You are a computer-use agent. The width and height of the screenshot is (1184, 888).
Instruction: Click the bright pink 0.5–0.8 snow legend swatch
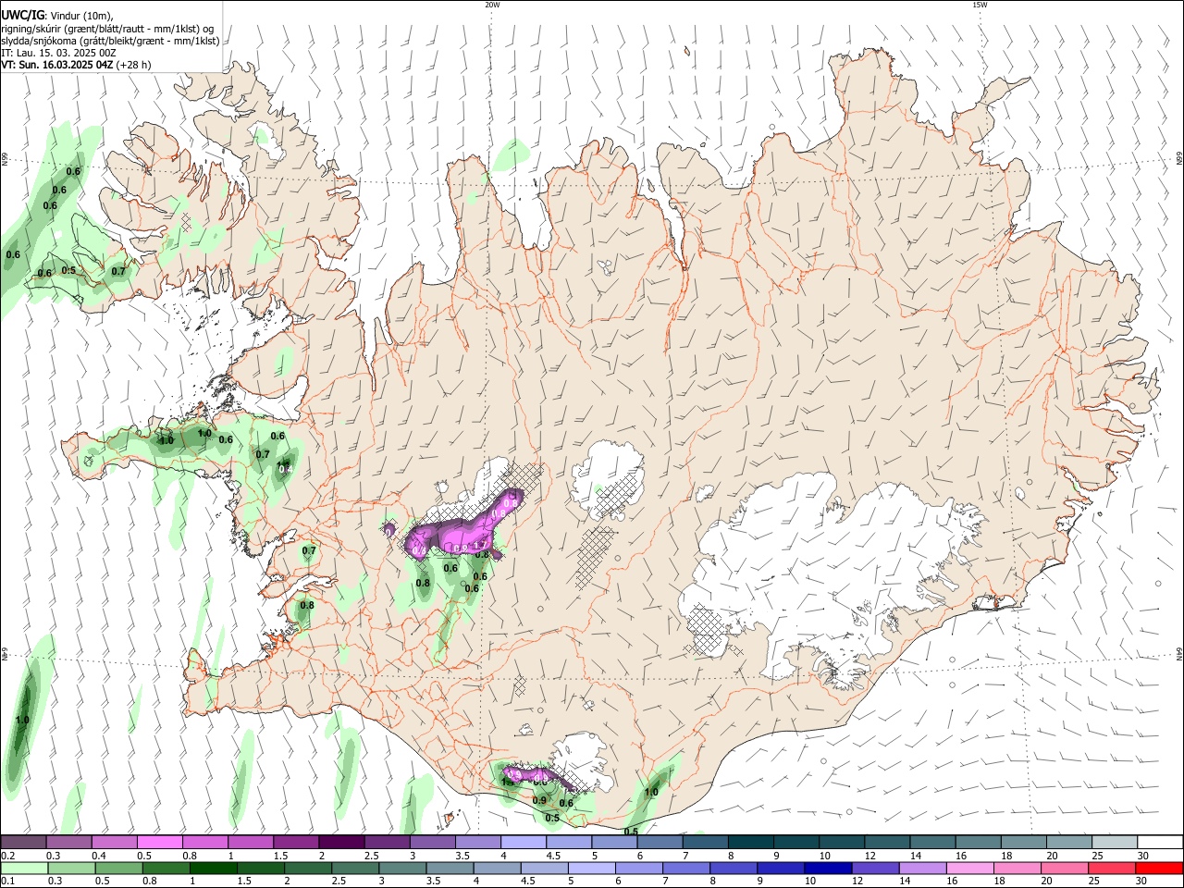coord(159,843)
